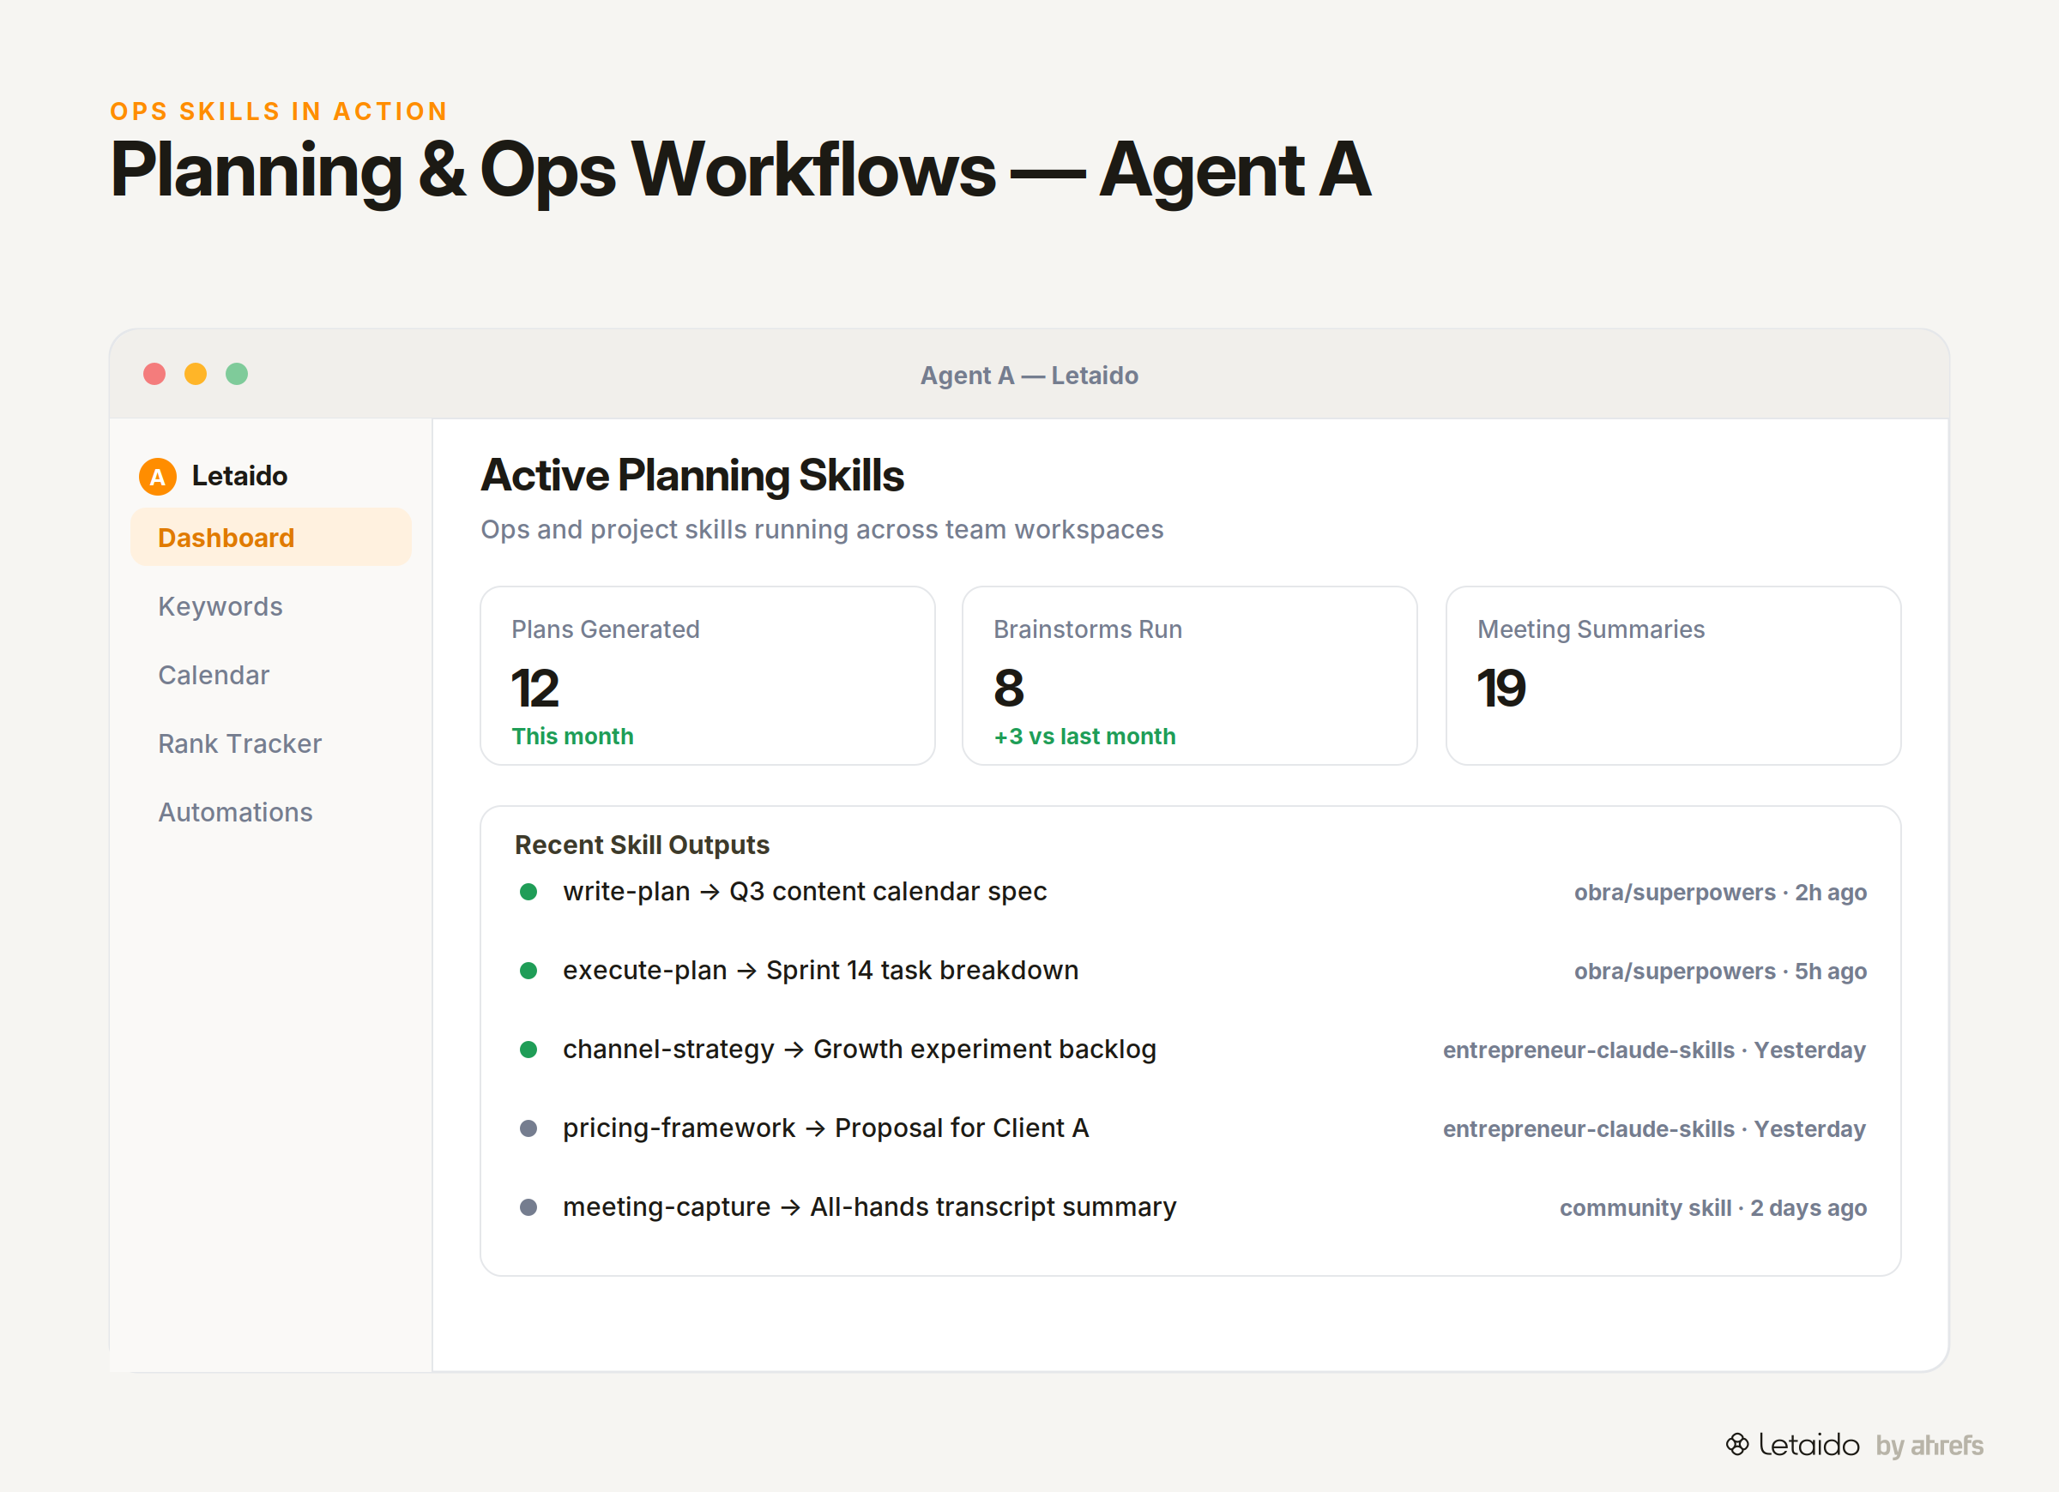Open the meeting-capture All-hands transcript summary row
The height and width of the screenshot is (1492, 2059).
[x=1190, y=1207]
